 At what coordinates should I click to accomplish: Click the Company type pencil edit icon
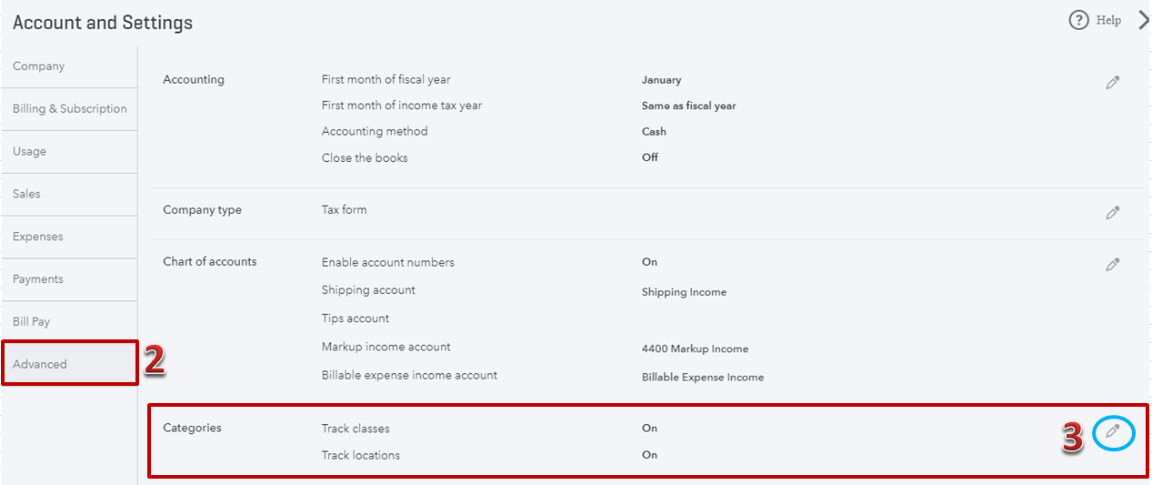1112,212
